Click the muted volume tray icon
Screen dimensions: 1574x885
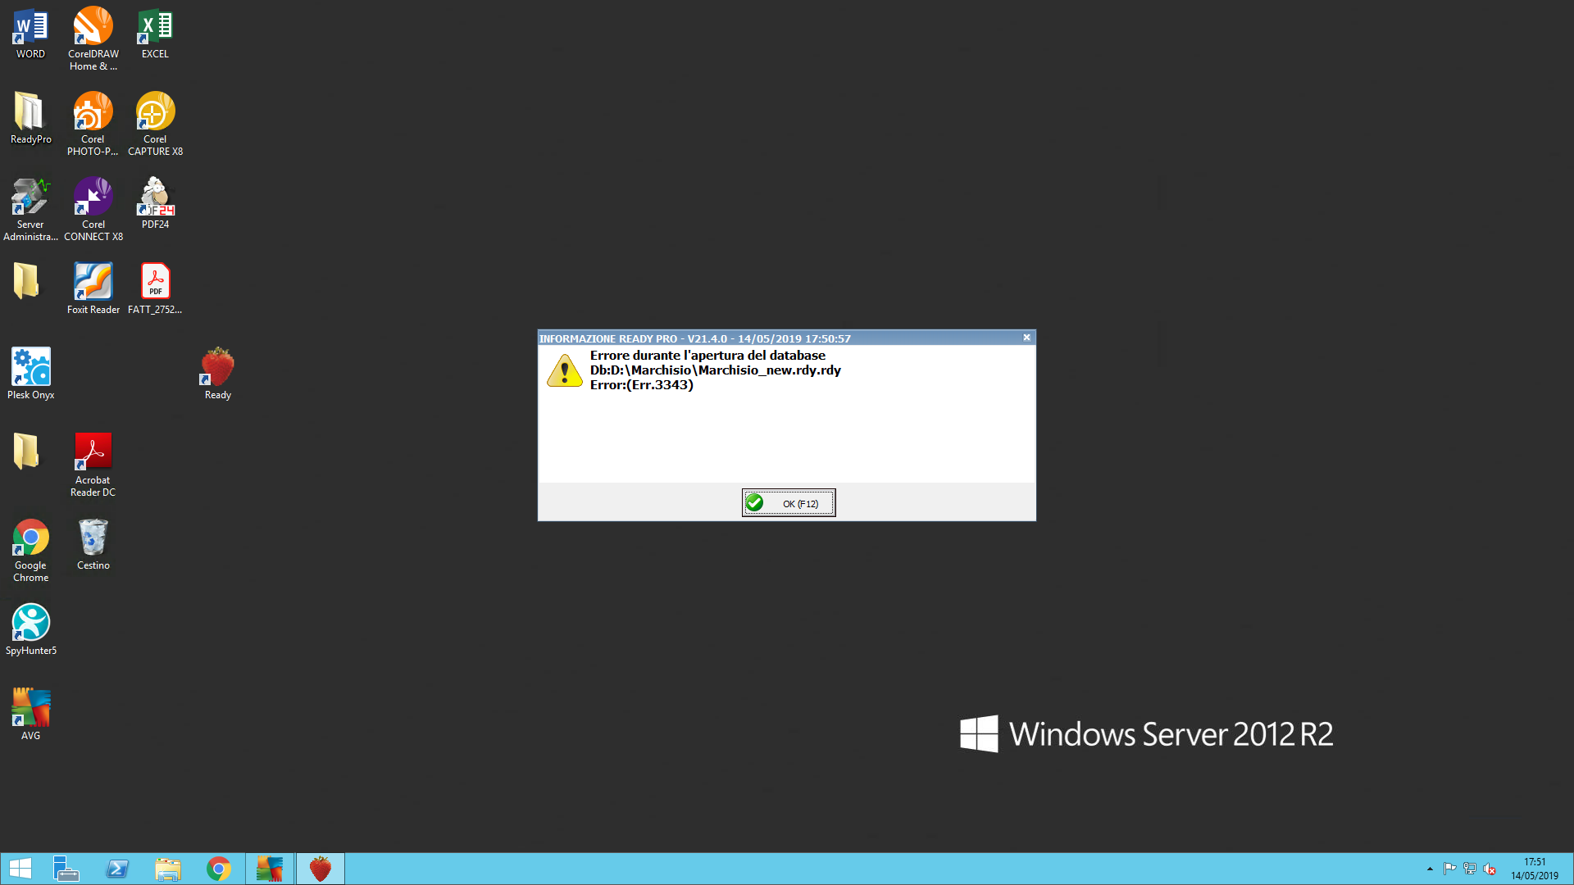[x=1490, y=869]
